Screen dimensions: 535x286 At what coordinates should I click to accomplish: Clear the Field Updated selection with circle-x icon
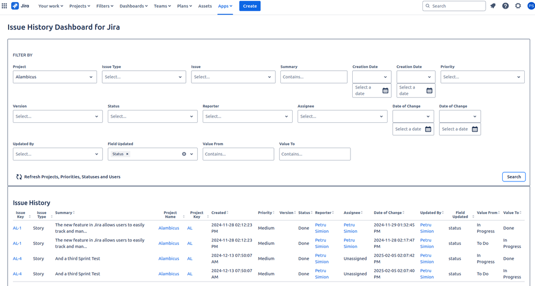pos(184,154)
